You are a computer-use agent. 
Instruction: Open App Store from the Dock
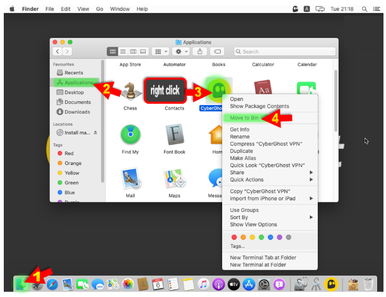point(249,284)
